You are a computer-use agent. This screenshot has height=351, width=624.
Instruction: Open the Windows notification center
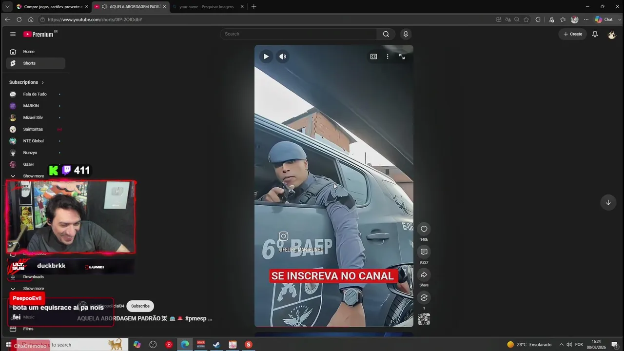point(614,345)
